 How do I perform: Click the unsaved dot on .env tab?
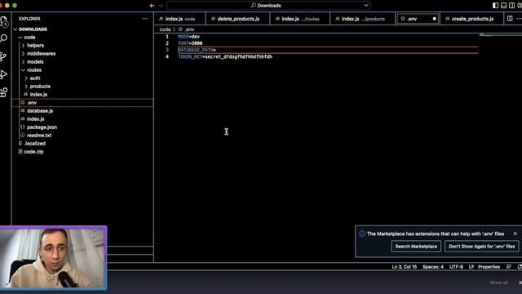coord(434,19)
